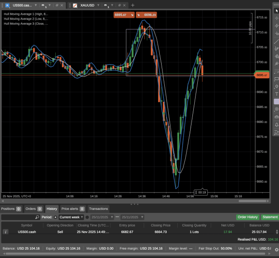Click the Statement button

[270, 217]
